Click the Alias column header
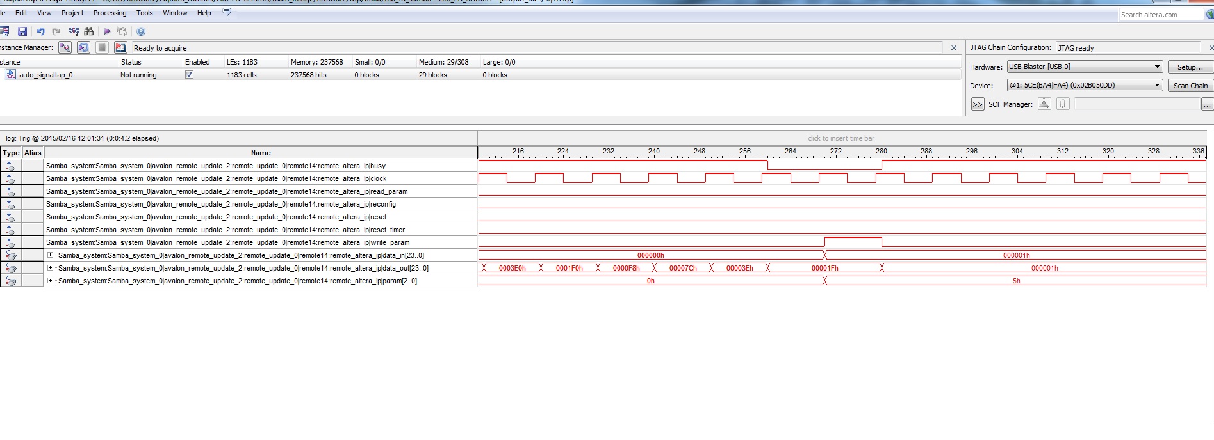This screenshot has height=440, width=1214. 33,153
